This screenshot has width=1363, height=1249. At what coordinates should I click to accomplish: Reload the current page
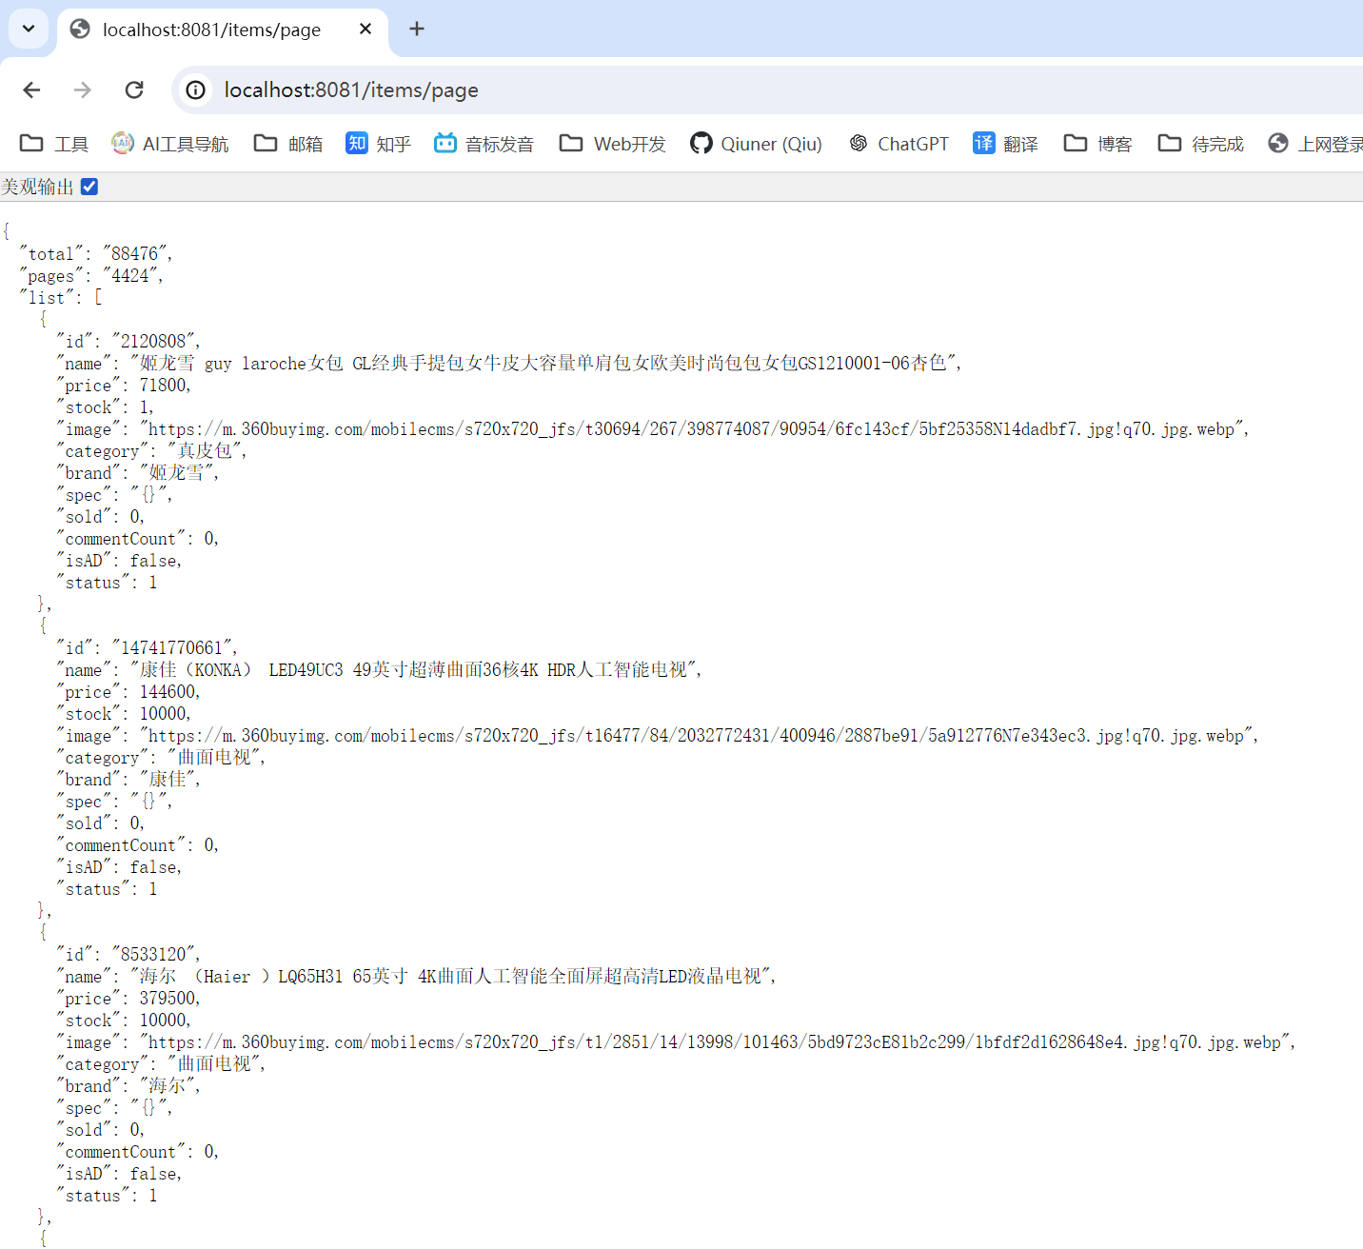tap(134, 89)
